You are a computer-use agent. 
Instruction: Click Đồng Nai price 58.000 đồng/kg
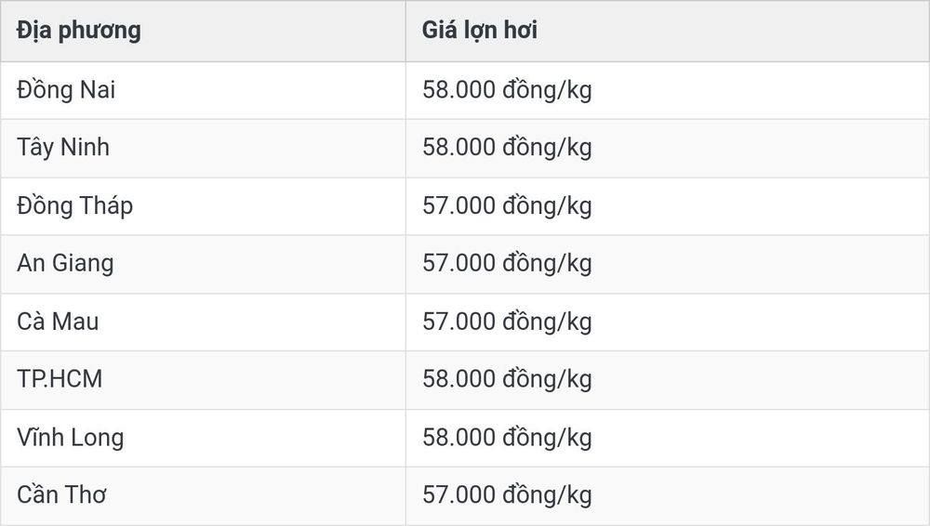tap(507, 90)
